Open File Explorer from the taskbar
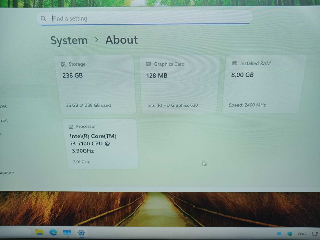This screenshot has width=320, height=240. pos(39,232)
